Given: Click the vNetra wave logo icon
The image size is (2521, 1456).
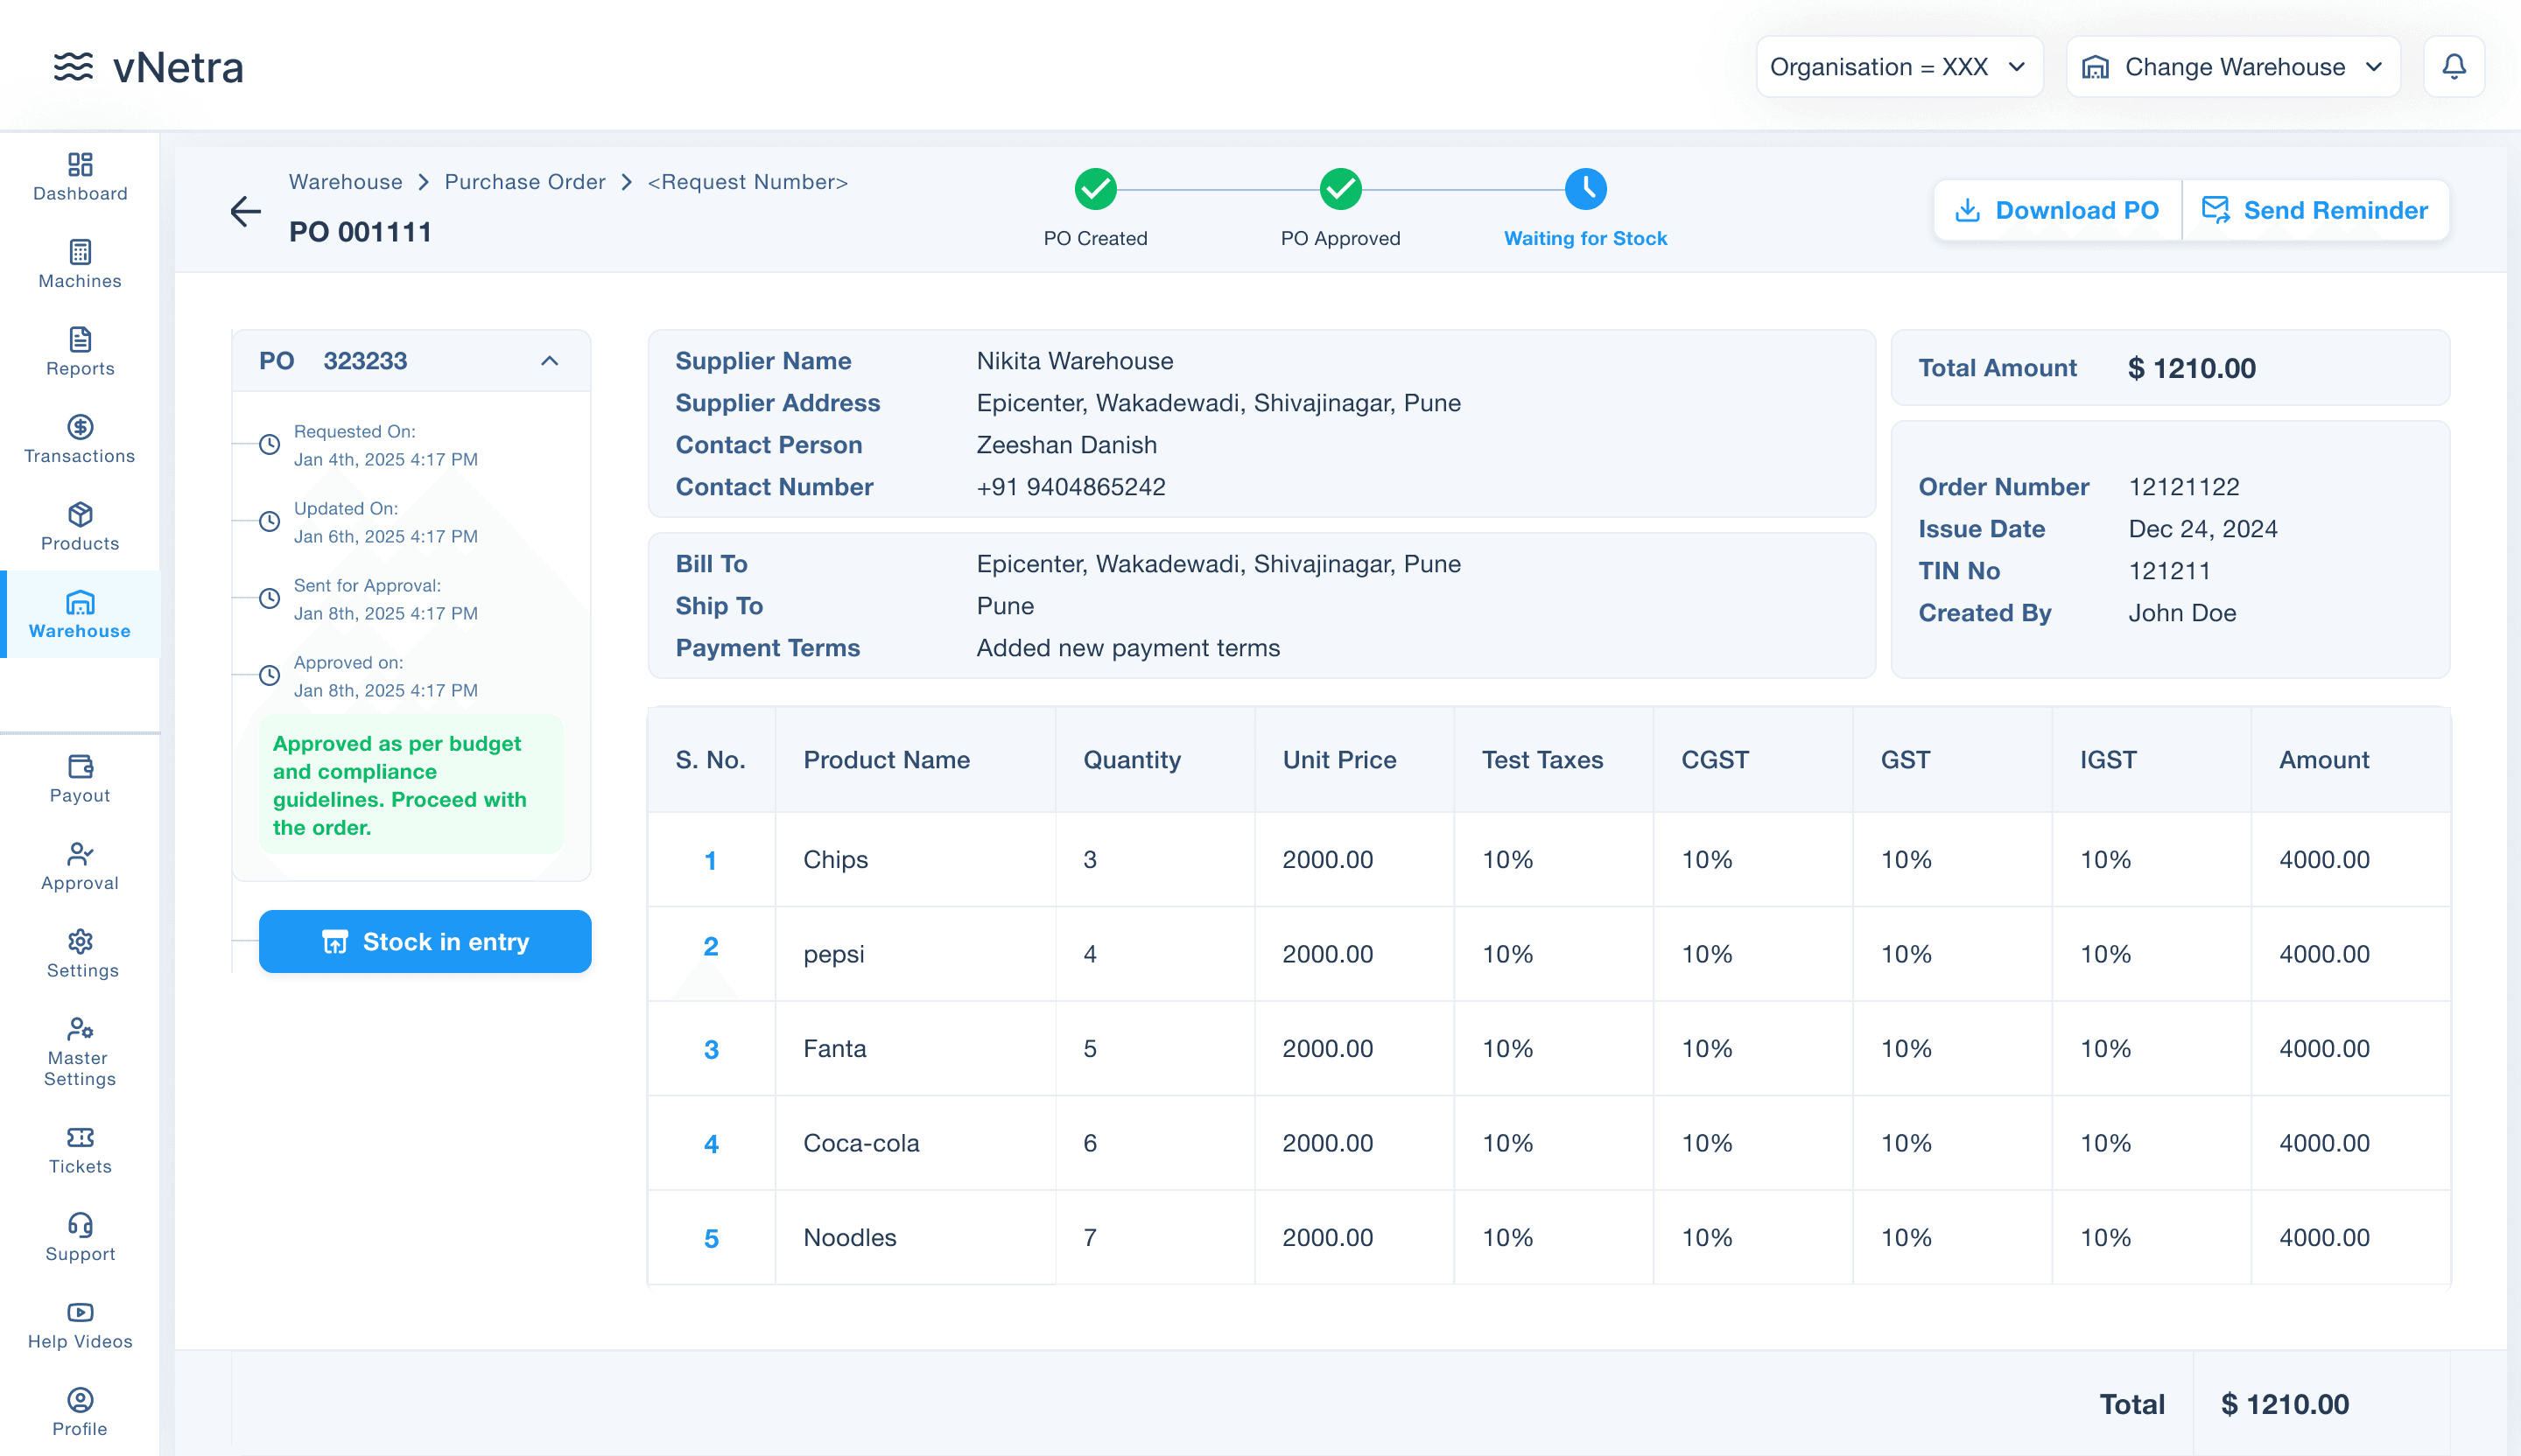Looking at the screenshot, I should pyautogui.click(x=73, y=67).
